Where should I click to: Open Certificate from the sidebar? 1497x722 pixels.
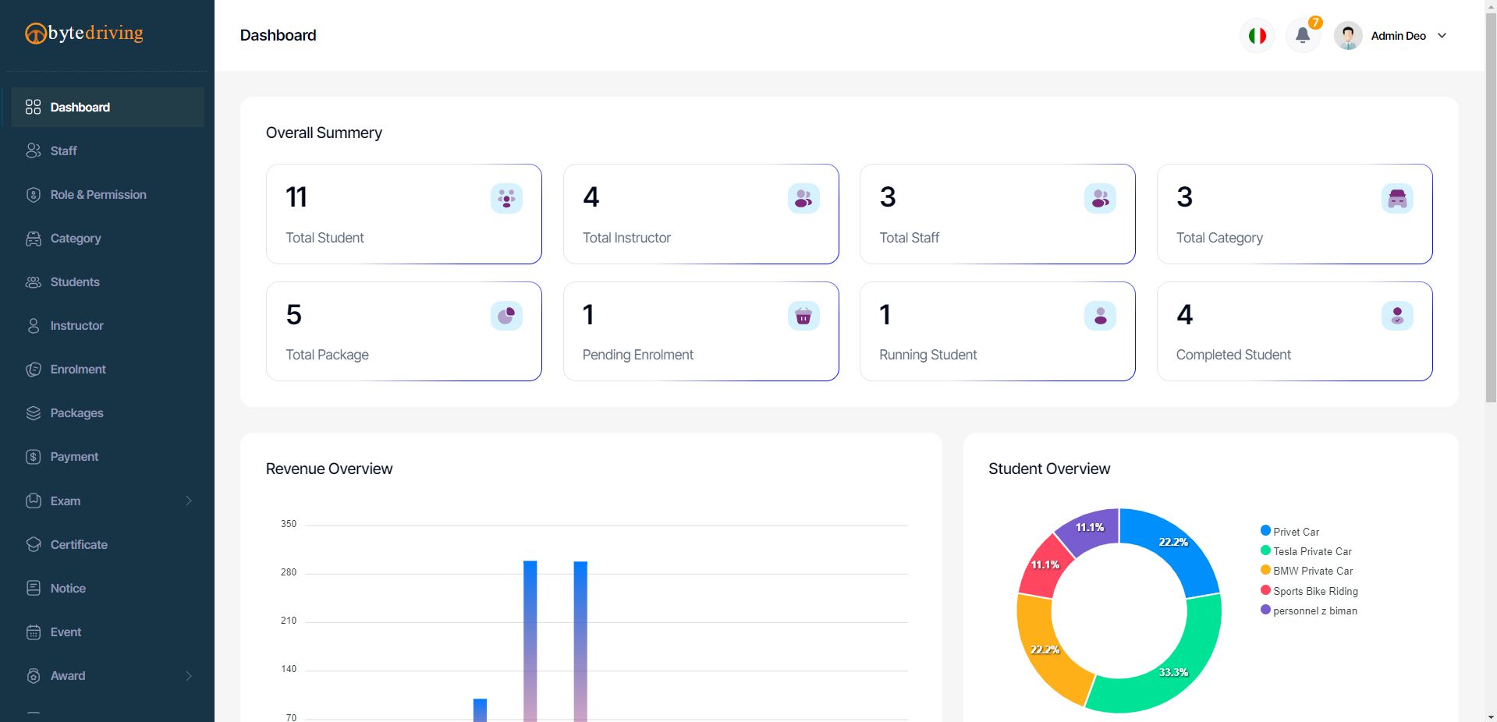tap(108, 544)
